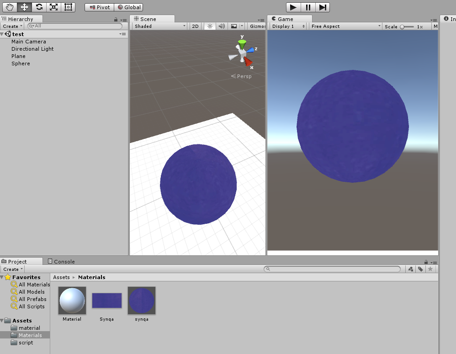Screen dimensions: 456x354
Task: Toggle Persp projection label
Action: [x=241, y=76]
